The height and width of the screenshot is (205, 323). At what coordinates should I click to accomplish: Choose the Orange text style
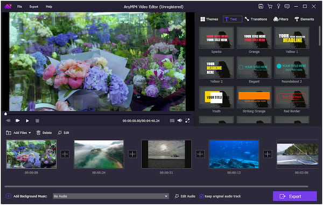coord(254,38)
